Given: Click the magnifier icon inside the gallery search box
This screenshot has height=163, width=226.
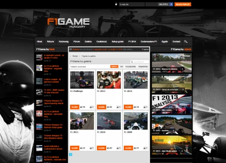Looking at the screenshot, I should pos(132,62).
